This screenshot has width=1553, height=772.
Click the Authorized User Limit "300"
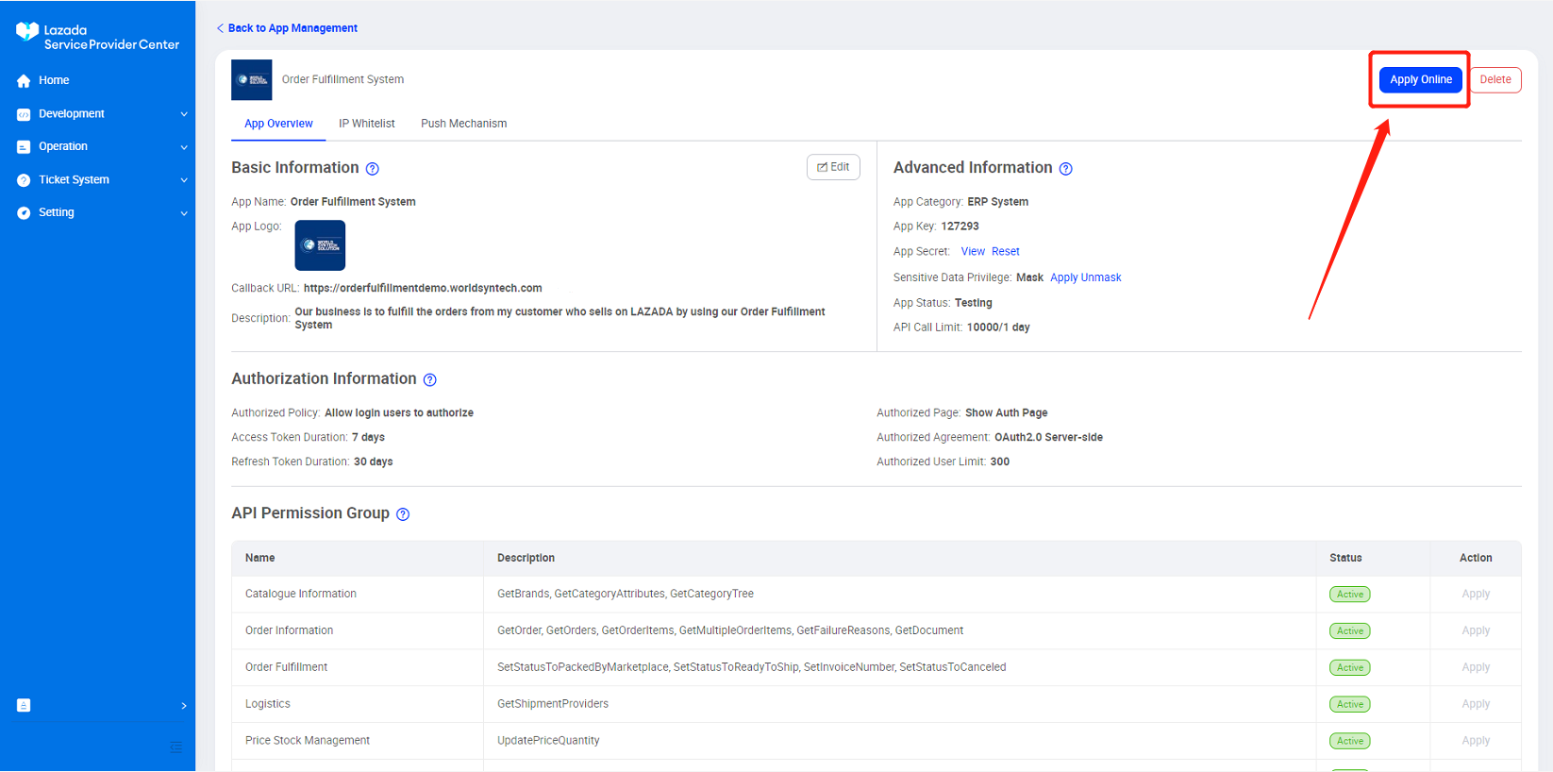point(1000,462)
